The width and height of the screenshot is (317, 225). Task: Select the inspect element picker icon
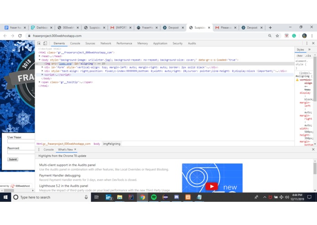[x=39, y=43]
